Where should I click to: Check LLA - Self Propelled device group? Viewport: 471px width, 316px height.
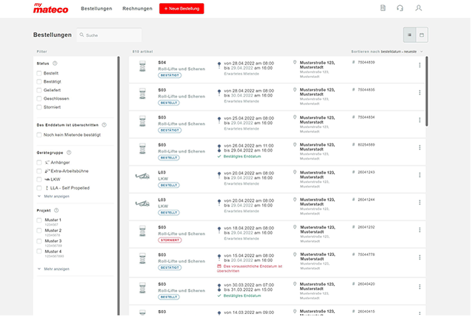tap(39, 188)
